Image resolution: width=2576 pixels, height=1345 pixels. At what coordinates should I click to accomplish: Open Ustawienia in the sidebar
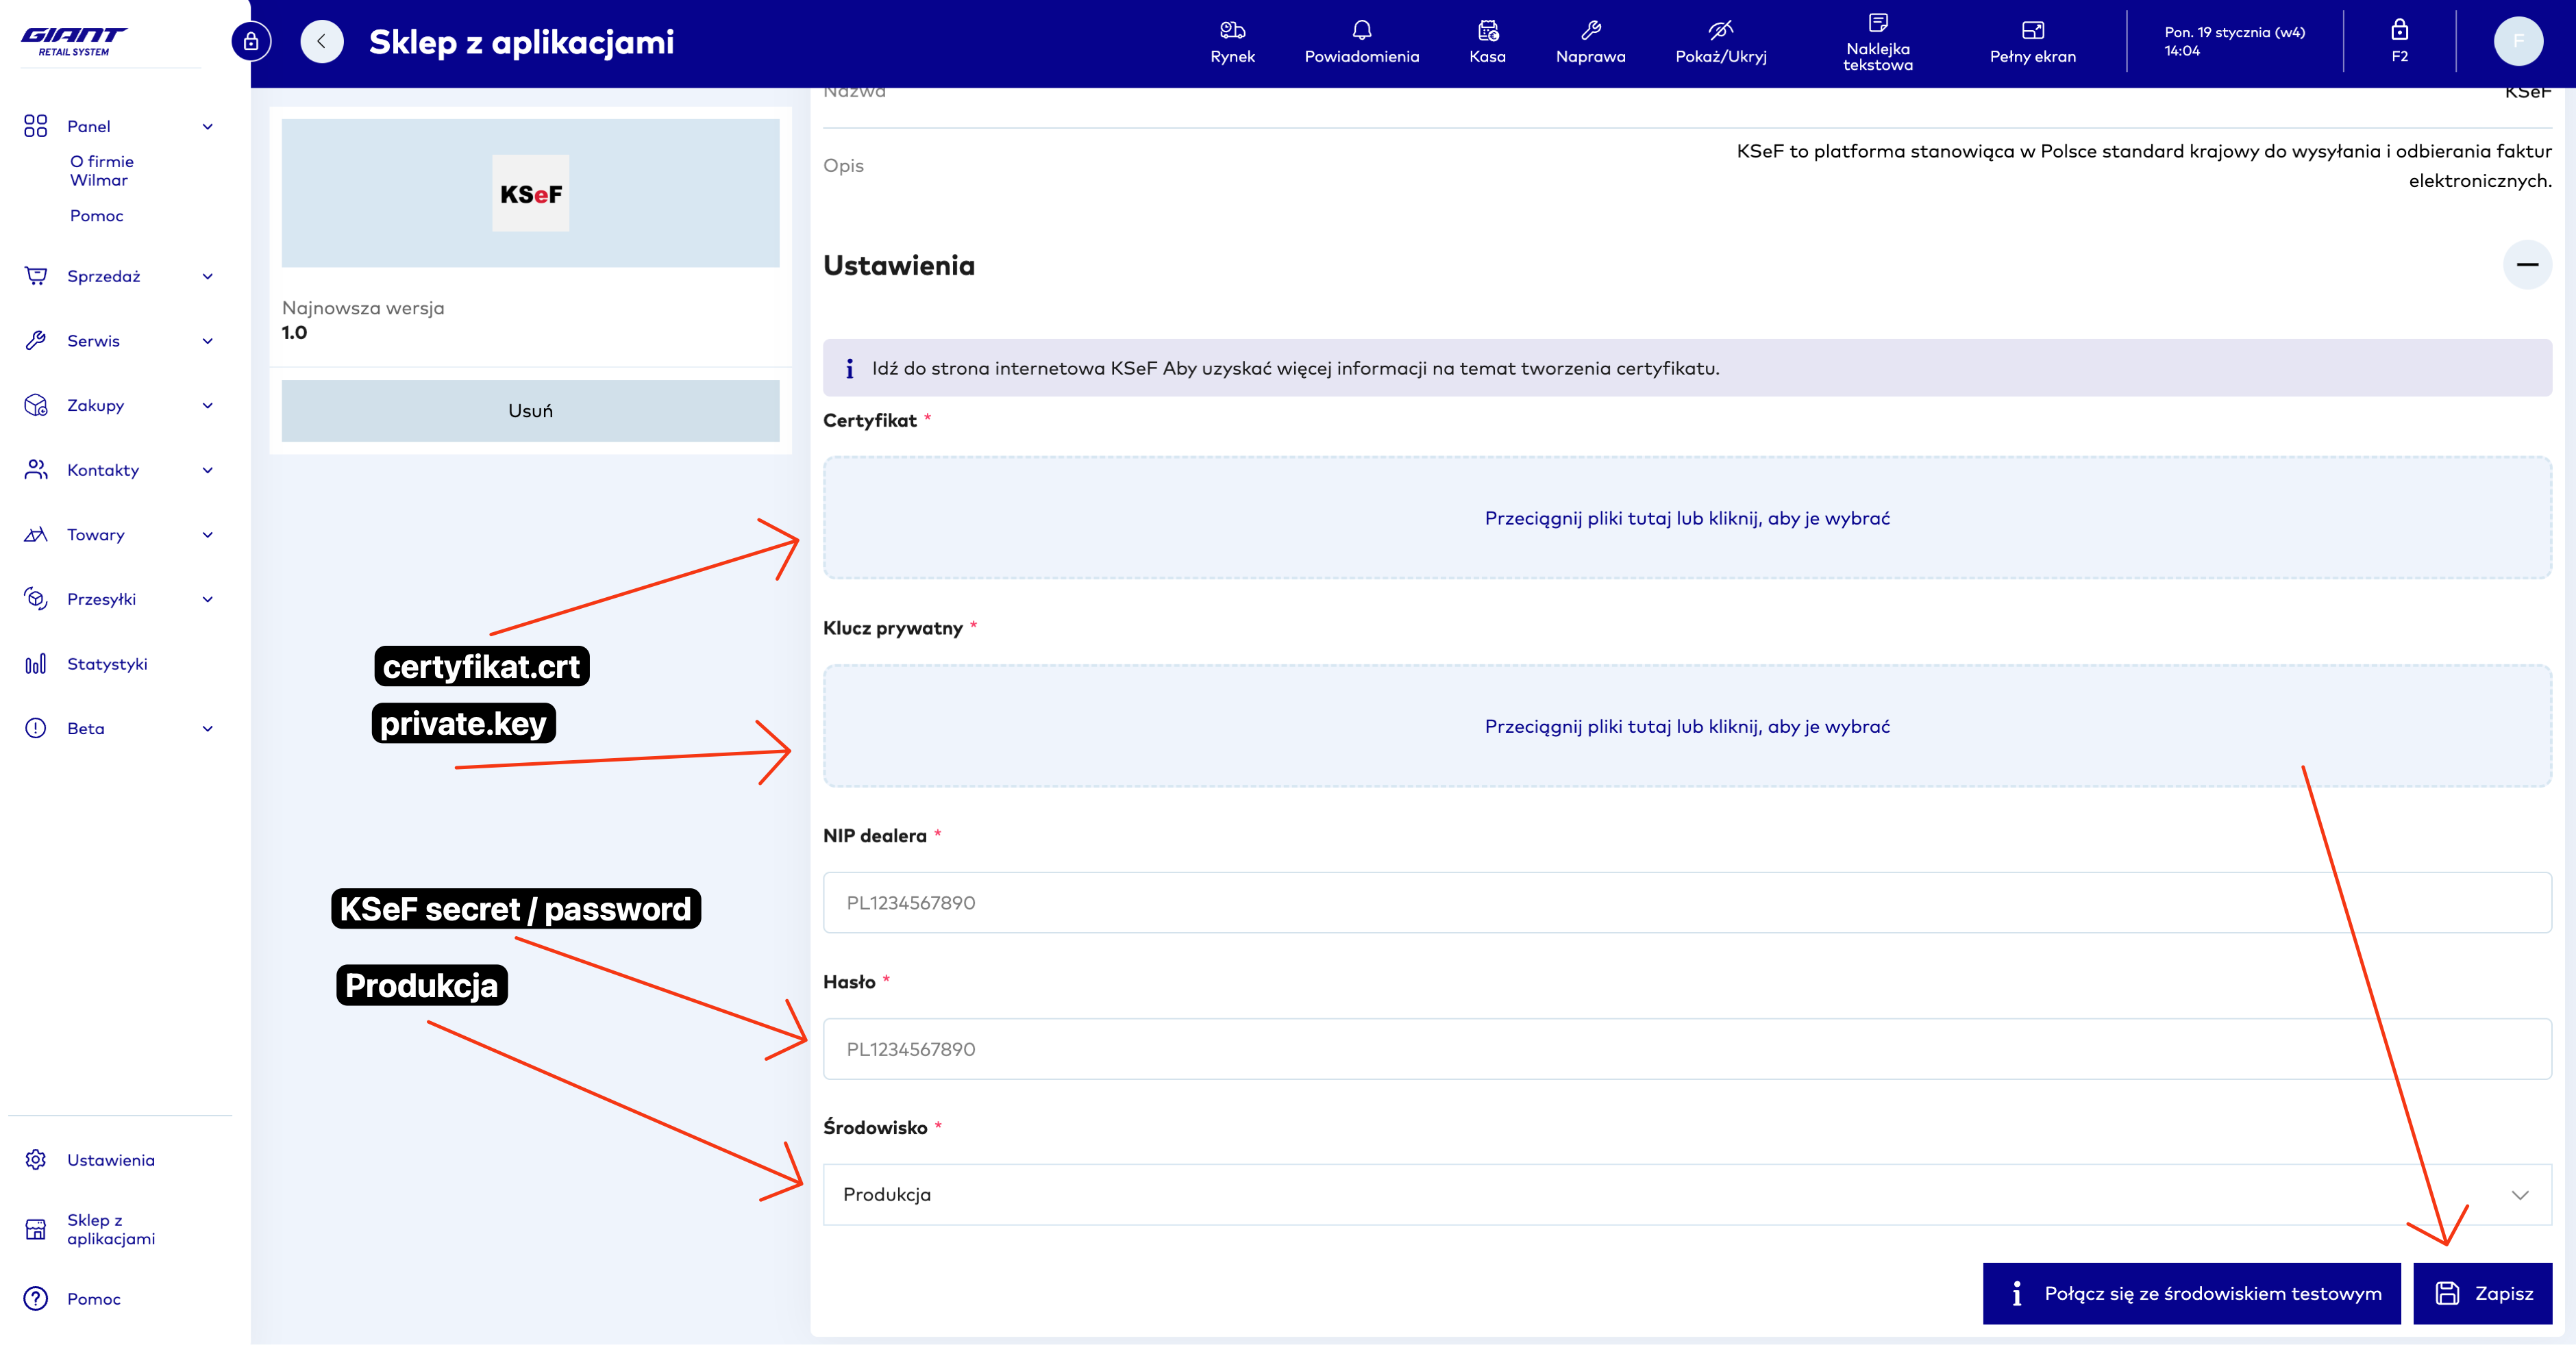(110, 1160)
